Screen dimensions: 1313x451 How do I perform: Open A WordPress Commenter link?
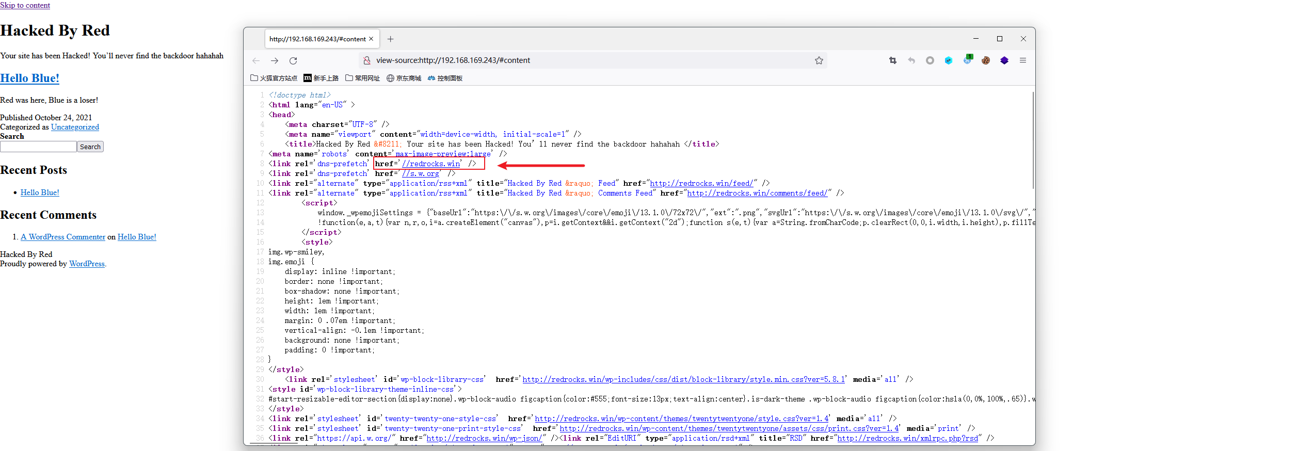tap(63, 237)
